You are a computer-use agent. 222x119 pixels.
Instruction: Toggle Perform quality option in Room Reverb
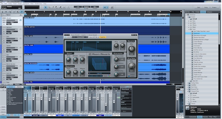pyautogui.click(x=129, y=74)
